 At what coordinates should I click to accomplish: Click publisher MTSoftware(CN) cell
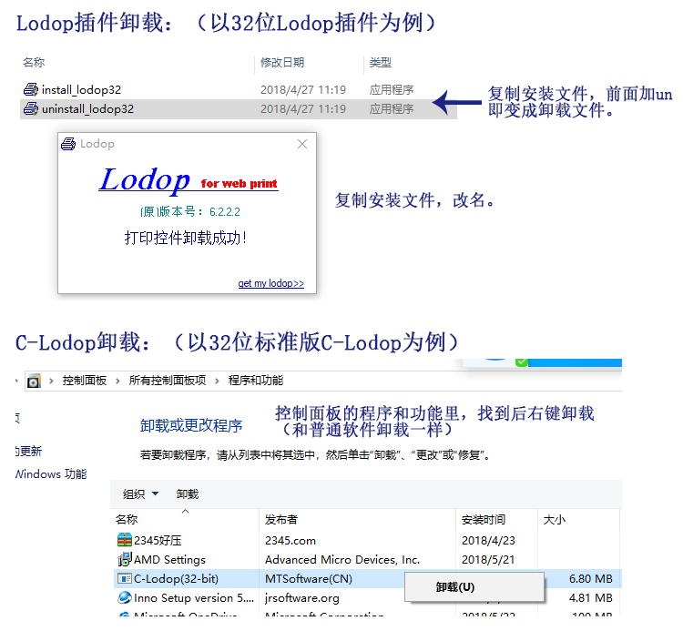point(309,579)
